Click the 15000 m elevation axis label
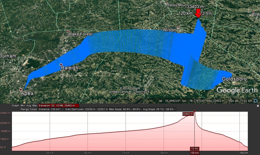 click(x=5, y=131)
